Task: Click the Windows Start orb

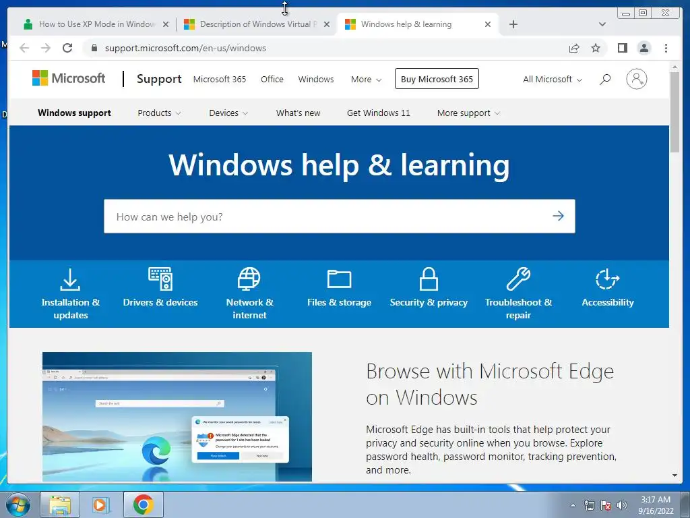Action: (x=18, y=505)
